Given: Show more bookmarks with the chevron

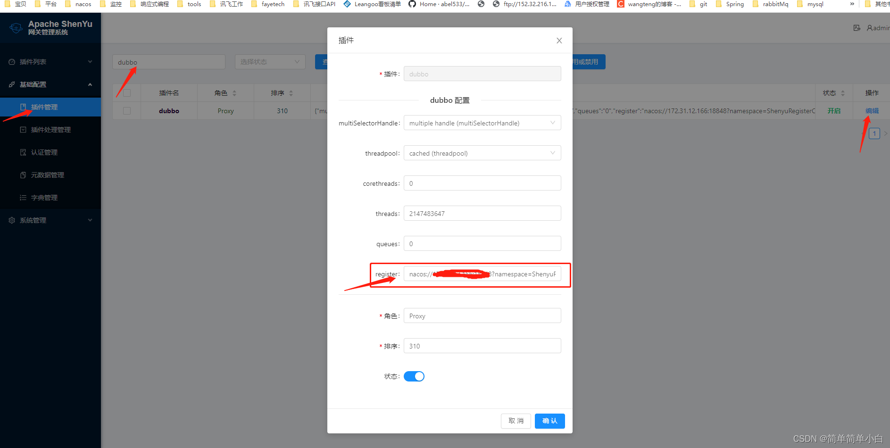Looking at the screenshot, I should pyautogui.click(x=852, y=4).
